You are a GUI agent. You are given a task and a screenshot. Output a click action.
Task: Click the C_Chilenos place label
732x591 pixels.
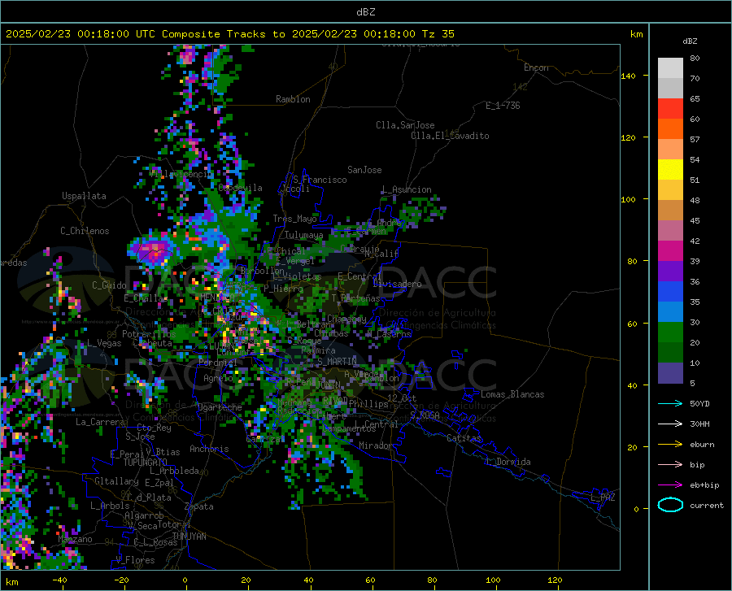[x=85, y=231]
